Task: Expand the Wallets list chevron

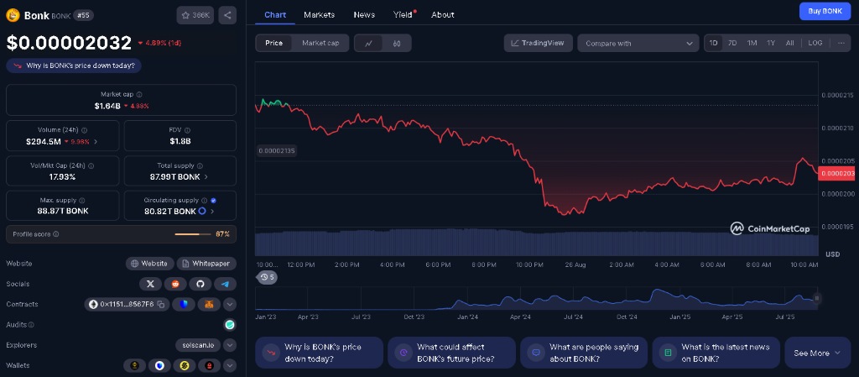Action: click(x=229, y=365)
